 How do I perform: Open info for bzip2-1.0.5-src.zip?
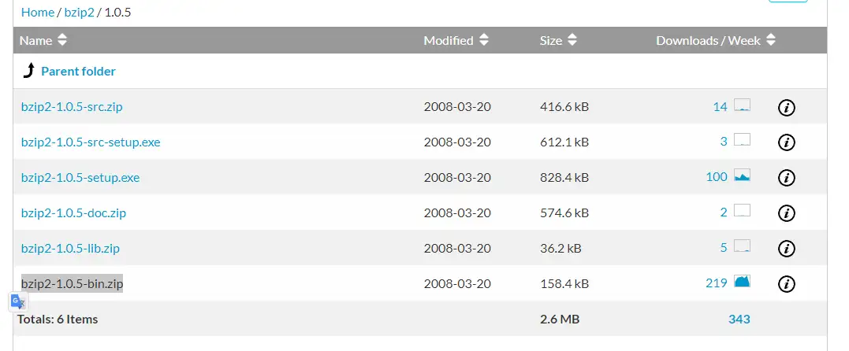[786, 107]
